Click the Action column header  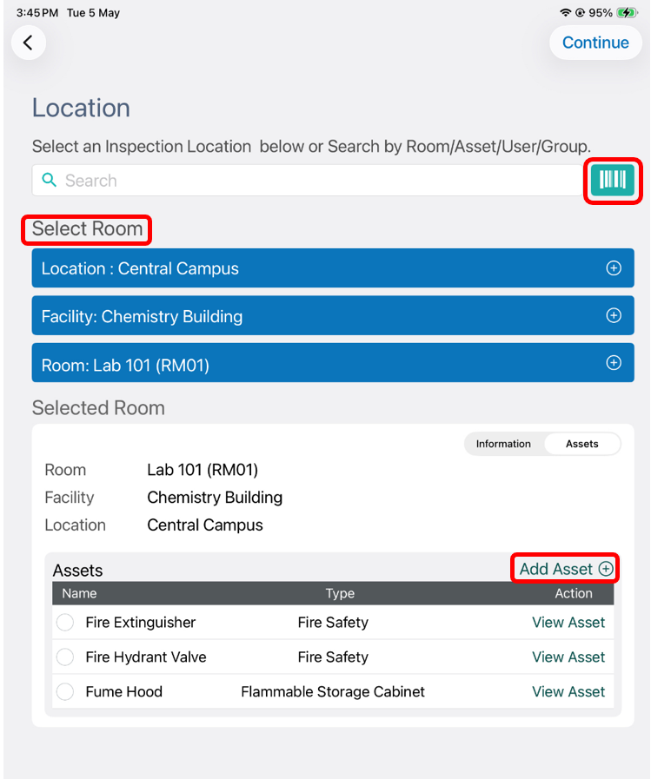coord(574,593)
